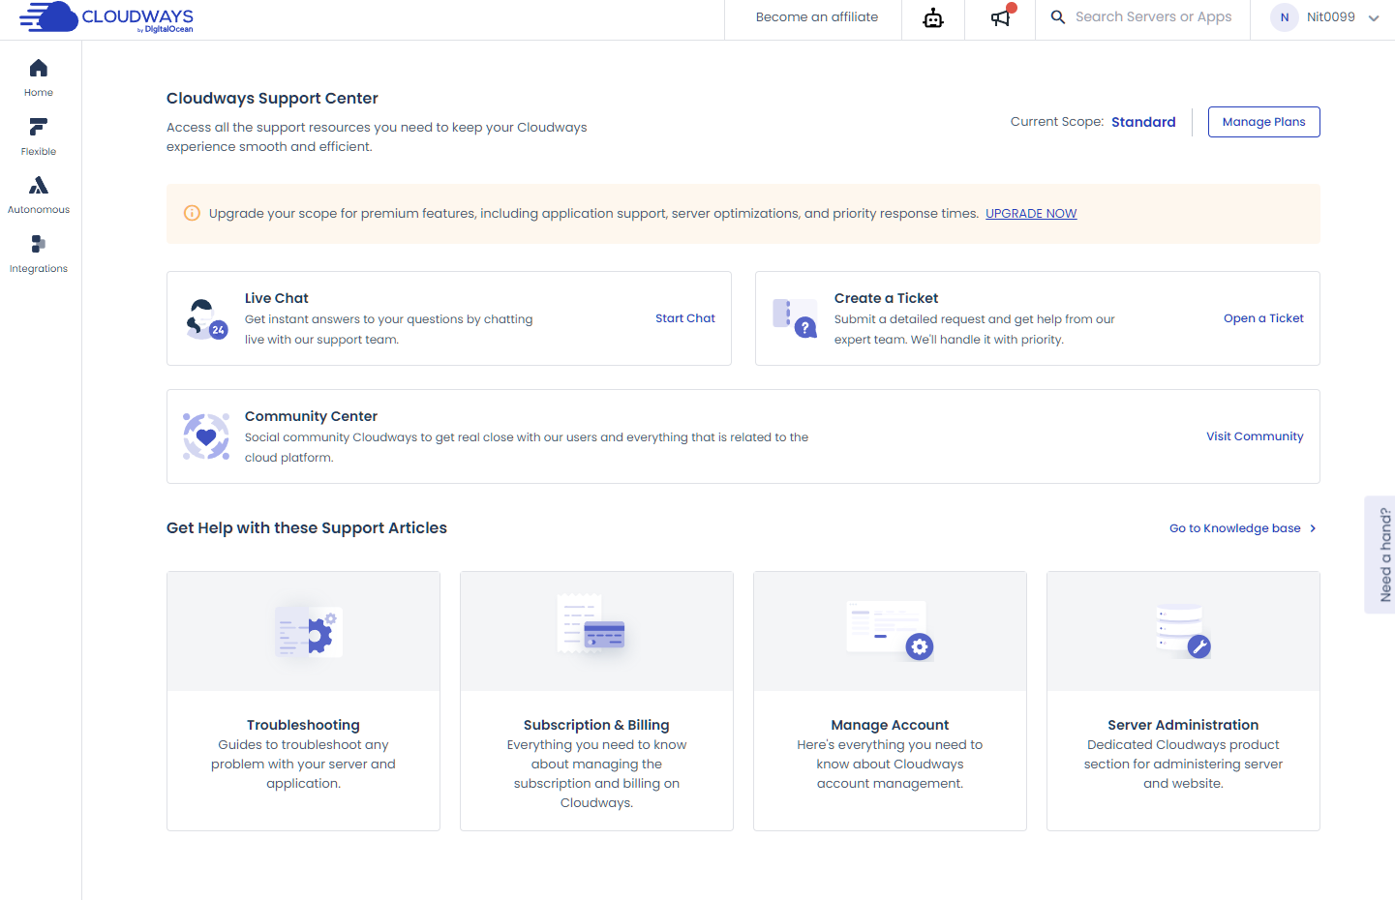Click the Cloudways Support Center heading
The image size is (1395, 900).
(x=272, y=99)
